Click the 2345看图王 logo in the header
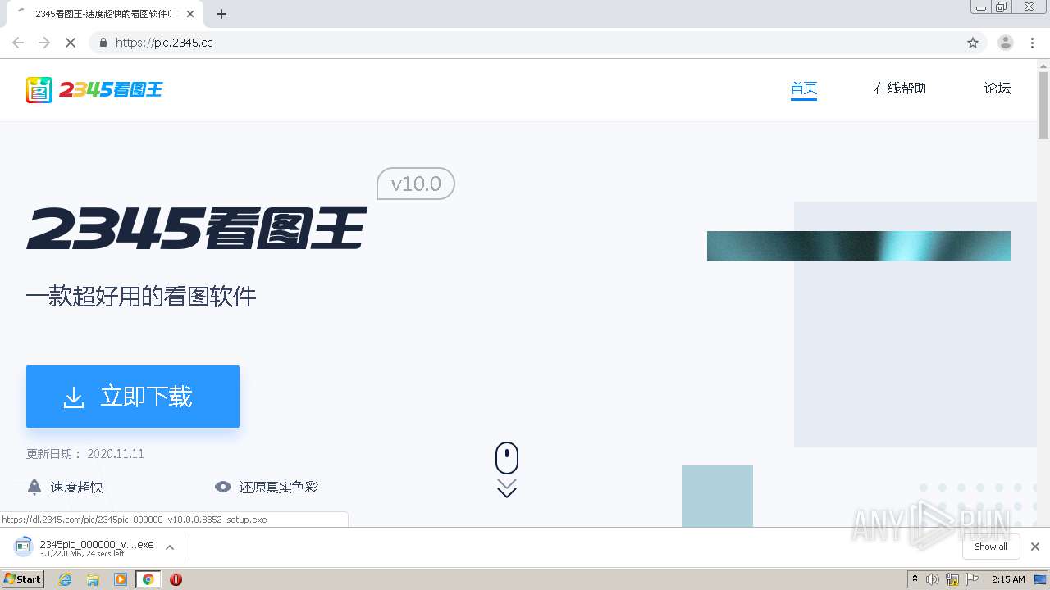This screenshot has width=1050, height=590. coord(94,89)
